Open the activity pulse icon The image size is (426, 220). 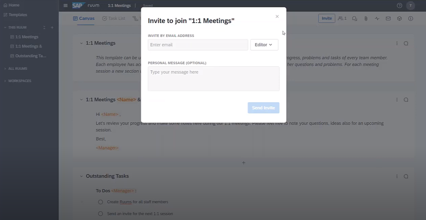pyautogui.click(x=377, y=19)
